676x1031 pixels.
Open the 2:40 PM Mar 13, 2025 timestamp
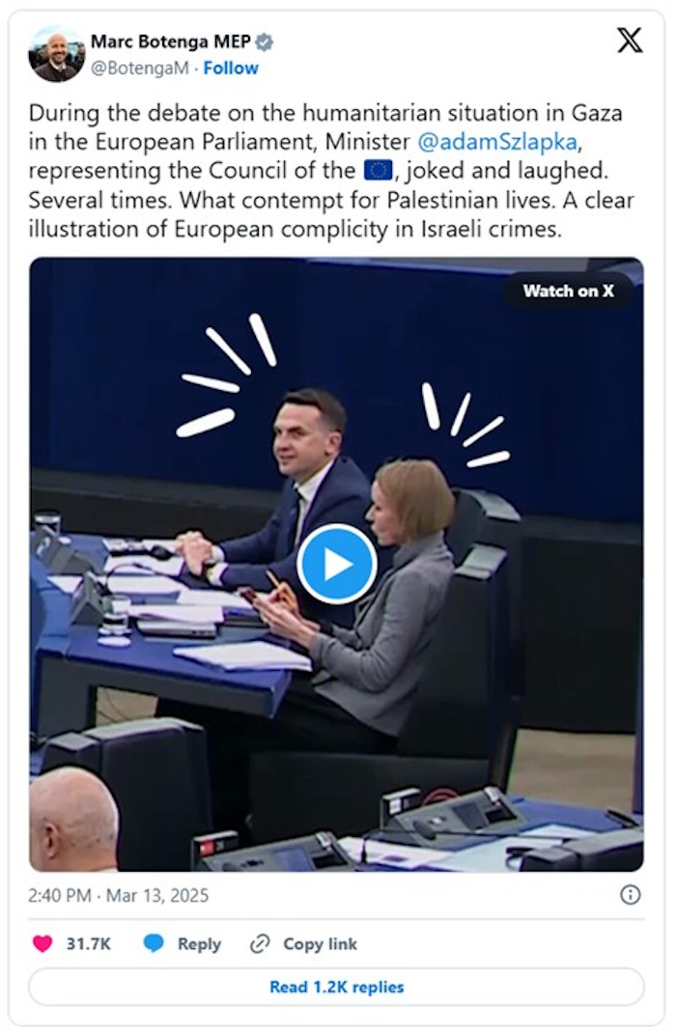tap(119, 896)
